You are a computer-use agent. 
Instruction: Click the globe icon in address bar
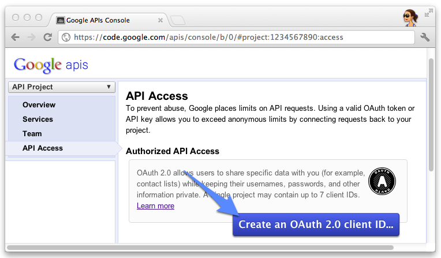[x=66, y=38]
